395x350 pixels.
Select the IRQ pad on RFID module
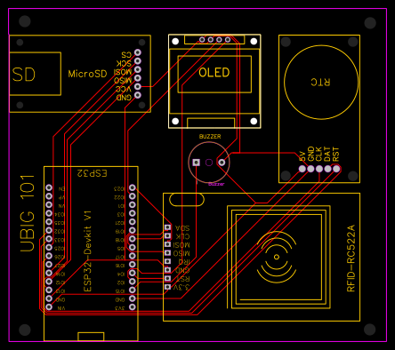(168, 261)
